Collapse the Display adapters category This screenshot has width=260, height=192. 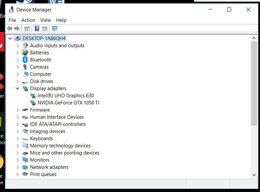18,88
